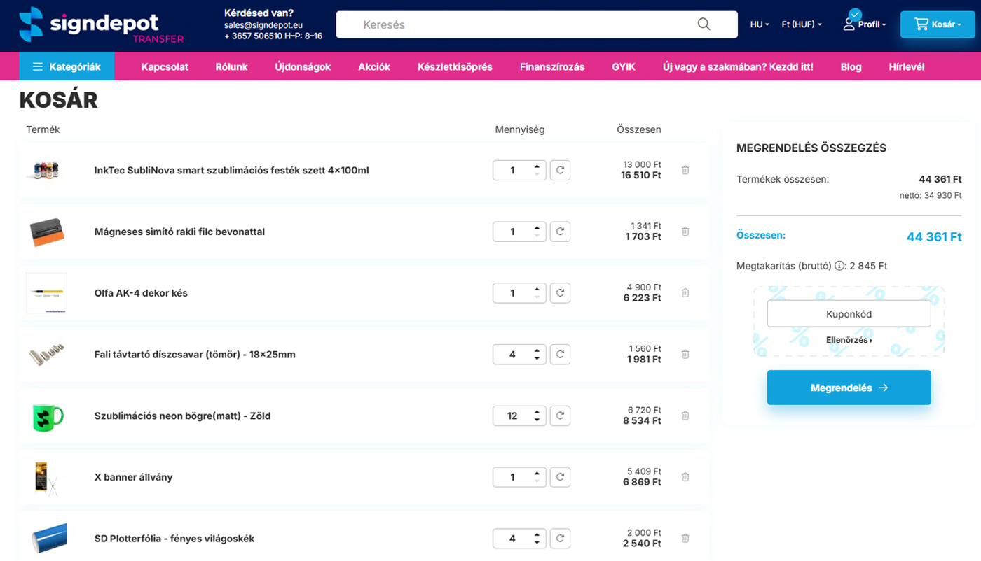Expand the Profil account menu
Image resolution: width=981 pixels, height=561 pixels.
pyautogui.click(x=865, y=24)
